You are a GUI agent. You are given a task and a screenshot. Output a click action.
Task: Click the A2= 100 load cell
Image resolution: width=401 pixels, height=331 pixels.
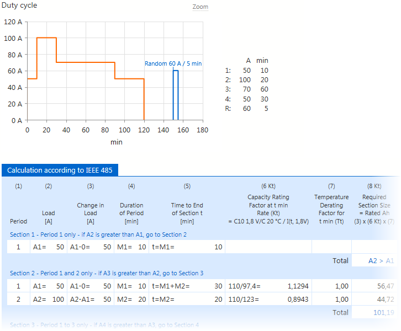(x=49, y=299)
